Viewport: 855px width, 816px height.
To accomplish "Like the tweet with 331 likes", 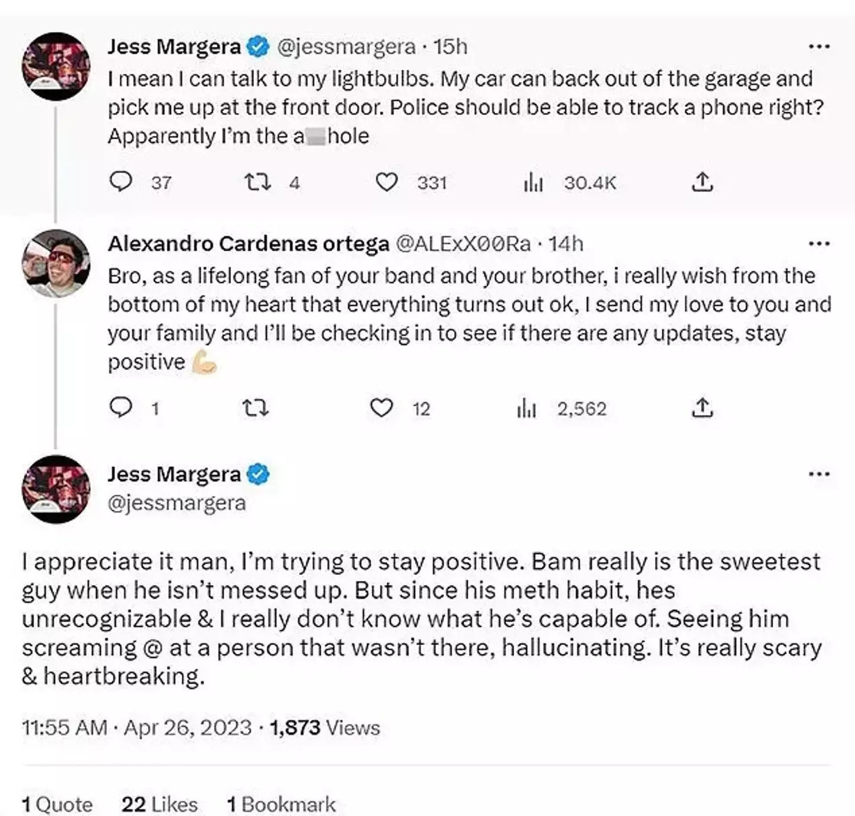I will click(x=387, y=182).
